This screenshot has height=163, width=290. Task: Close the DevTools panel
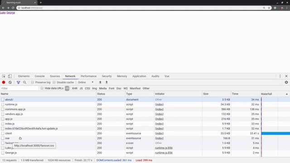click(x=286, y=76)
